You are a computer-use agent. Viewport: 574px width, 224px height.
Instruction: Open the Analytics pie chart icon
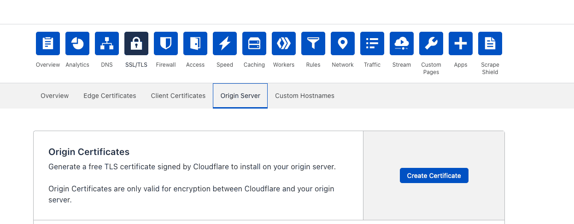point(77,44)
